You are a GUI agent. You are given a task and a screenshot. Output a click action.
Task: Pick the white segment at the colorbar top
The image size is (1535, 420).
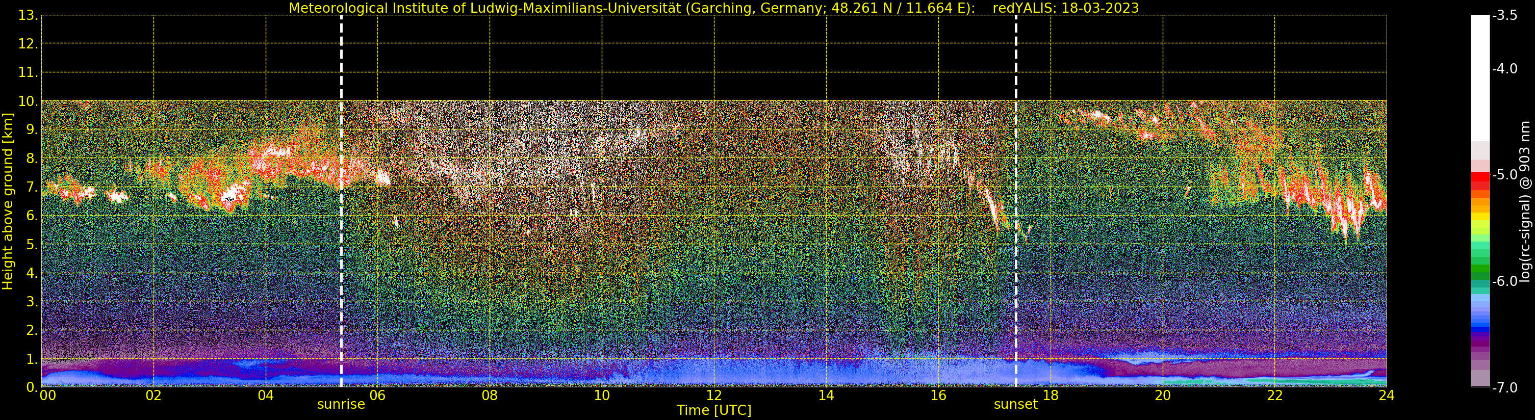1480,77
